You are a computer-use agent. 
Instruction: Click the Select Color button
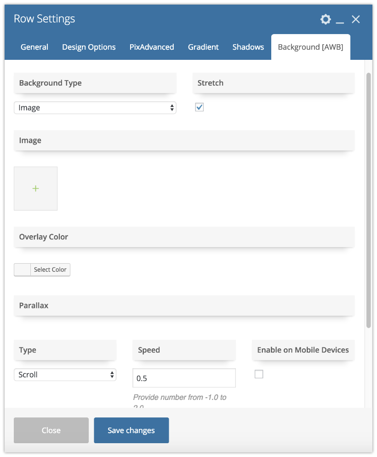[50, 270]
